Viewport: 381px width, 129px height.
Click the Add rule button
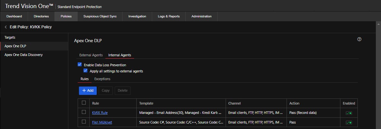pos(88,90)
